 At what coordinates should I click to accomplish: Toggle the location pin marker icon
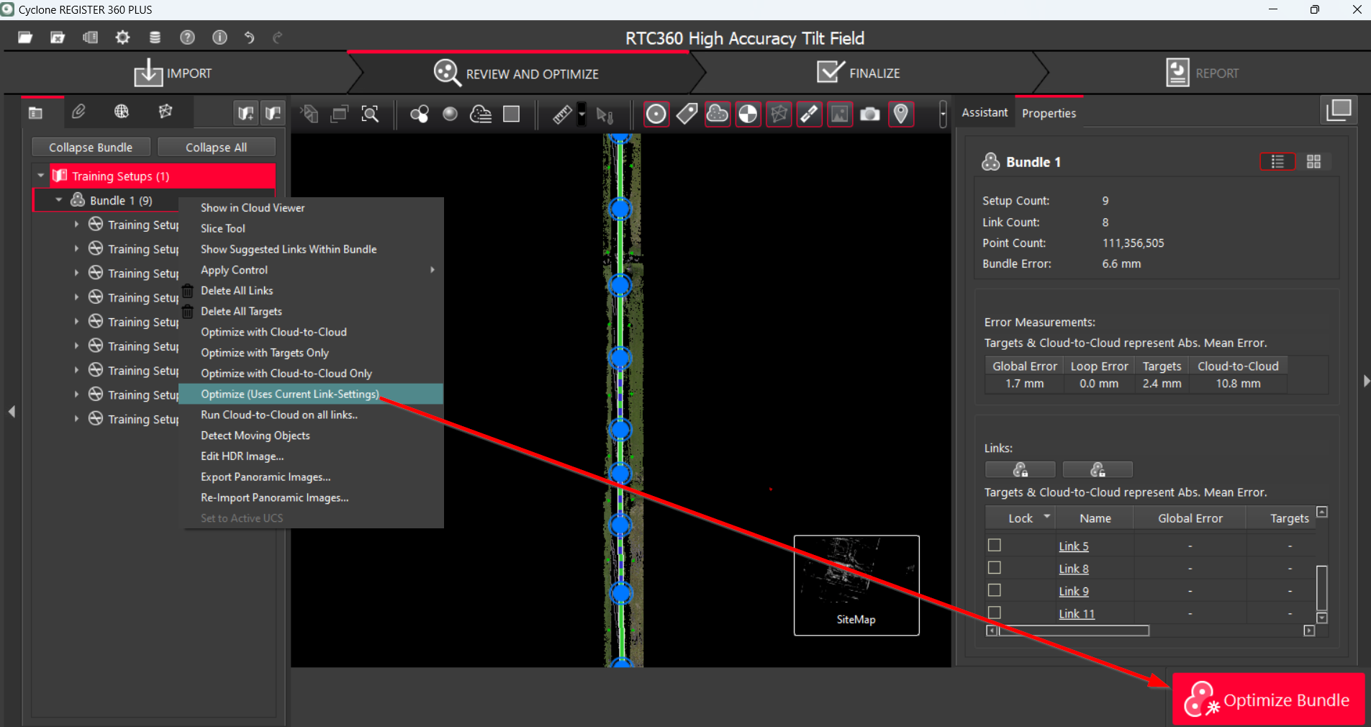(x=900, y=114)
